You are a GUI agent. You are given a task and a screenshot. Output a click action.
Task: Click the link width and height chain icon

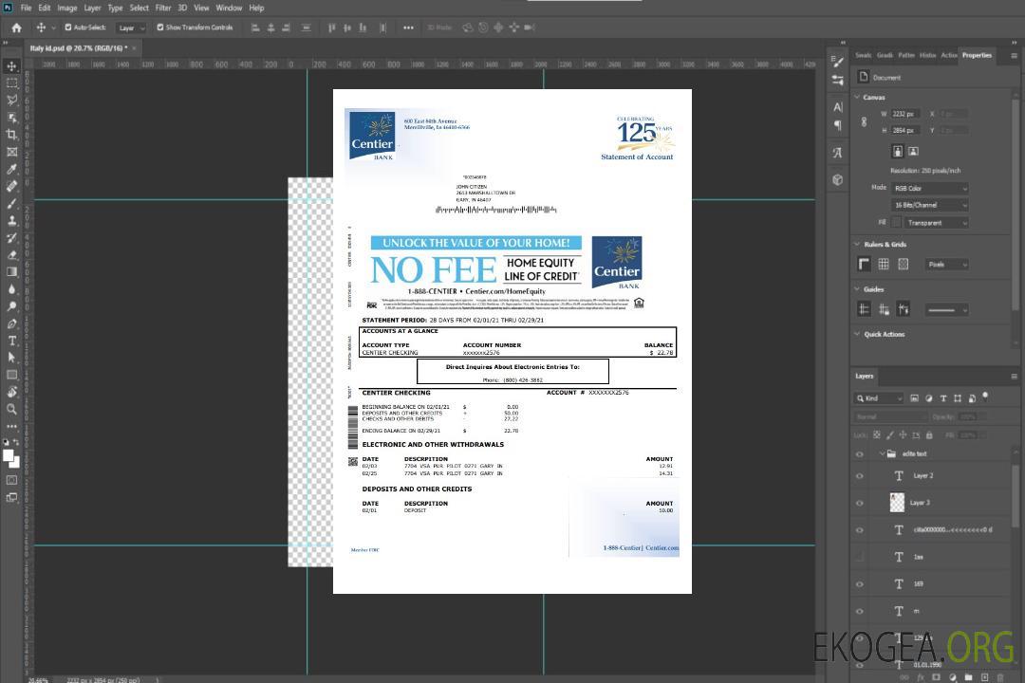tap(864, 122)
